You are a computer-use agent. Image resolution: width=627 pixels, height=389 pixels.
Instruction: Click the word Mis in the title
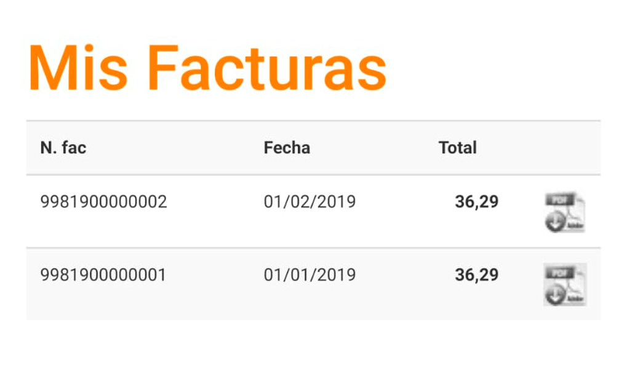pos(78,68)
